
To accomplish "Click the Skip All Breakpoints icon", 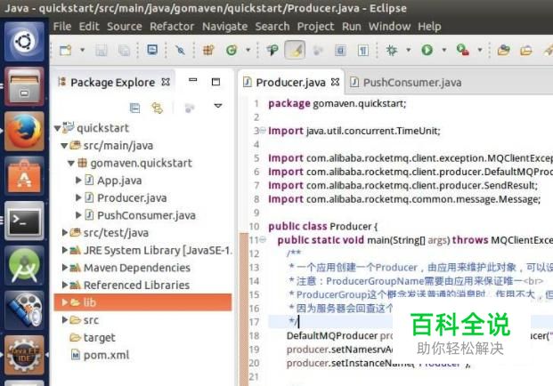I will (x=180, y=51).
